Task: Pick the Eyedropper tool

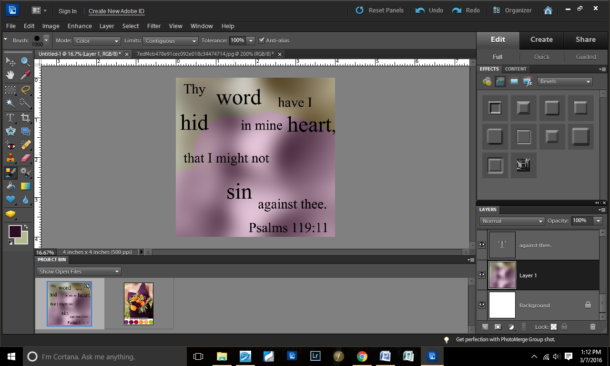Action: pyautogui.click(x=26, y=75)
